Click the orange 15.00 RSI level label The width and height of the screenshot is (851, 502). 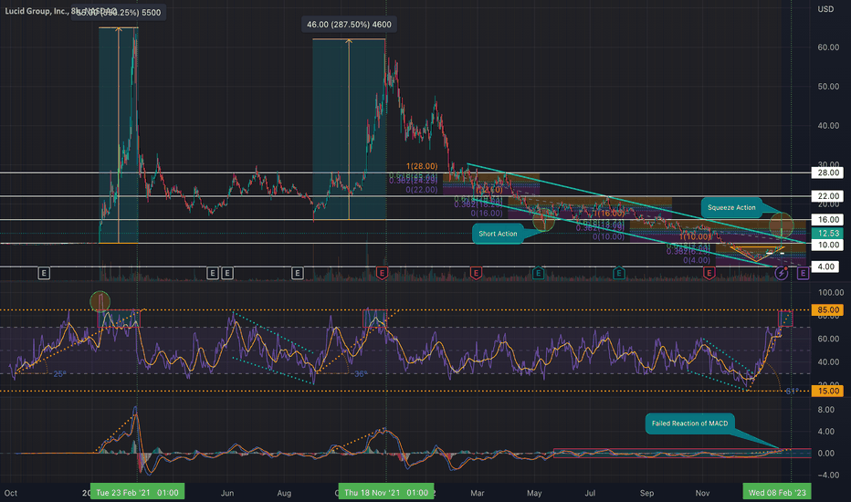pyautogui.click(x=828, y=391)
